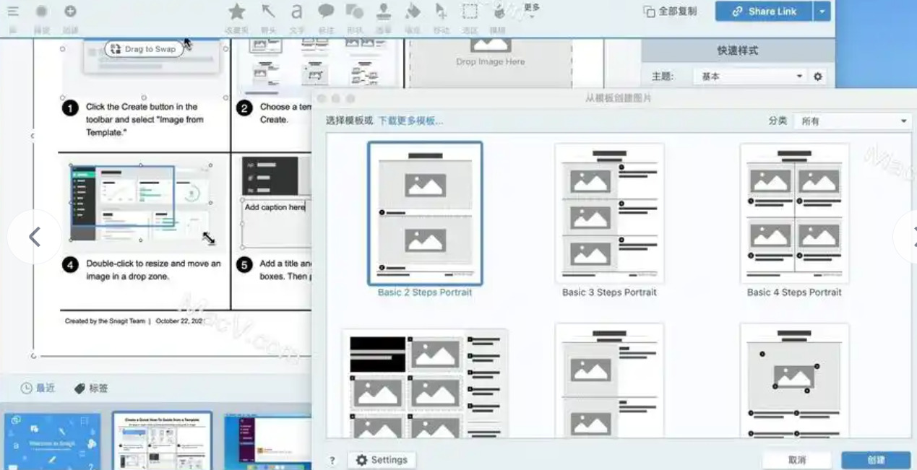Open template Settings button
Screen dimensions: 917x470
tap(382, 460)
